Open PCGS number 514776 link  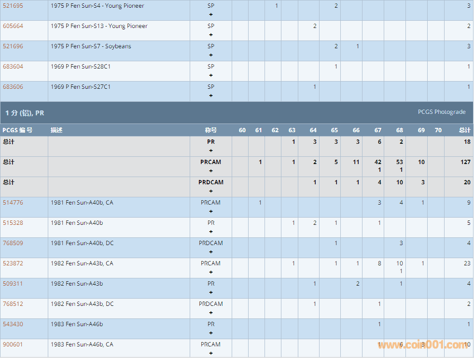coord(13,203)
